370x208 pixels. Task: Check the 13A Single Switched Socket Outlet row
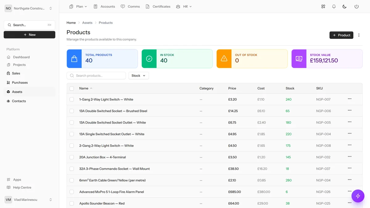point(72,134)
